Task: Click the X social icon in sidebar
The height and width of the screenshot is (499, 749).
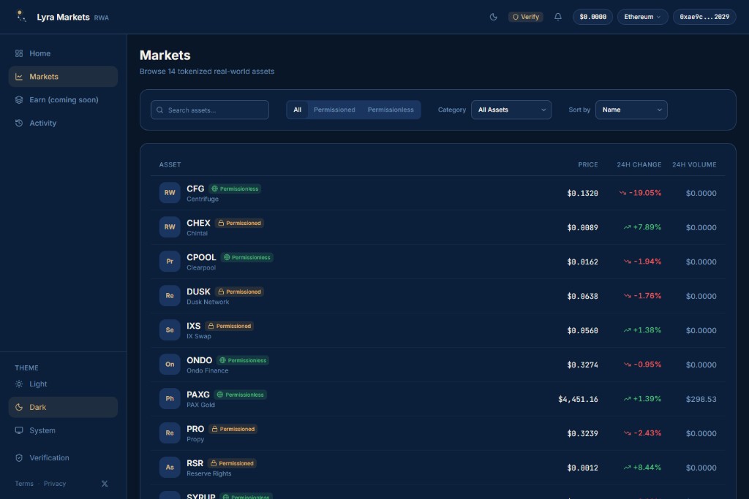Action: [105, 484]
